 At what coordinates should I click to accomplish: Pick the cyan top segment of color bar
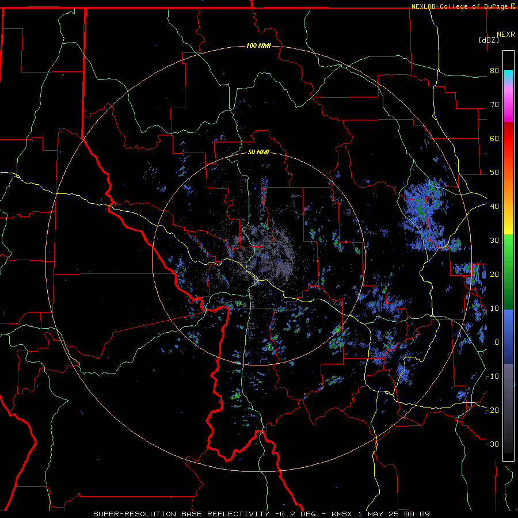click(508, 75)
